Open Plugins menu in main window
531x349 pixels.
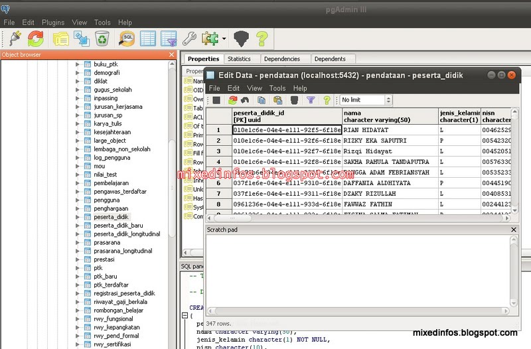pyautogui.click(x=53, y=23)
